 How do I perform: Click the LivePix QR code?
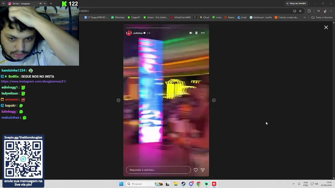[23, 159]
